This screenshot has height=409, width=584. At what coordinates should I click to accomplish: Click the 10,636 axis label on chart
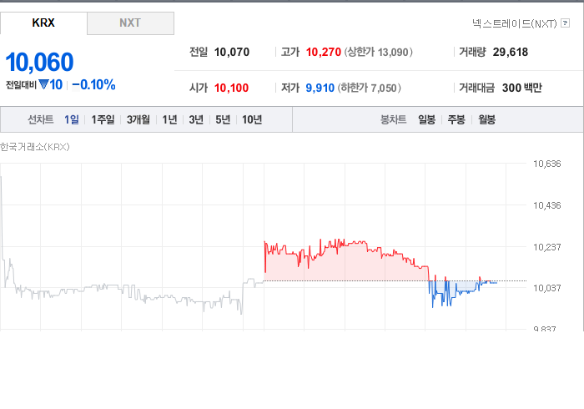(546, 164)
